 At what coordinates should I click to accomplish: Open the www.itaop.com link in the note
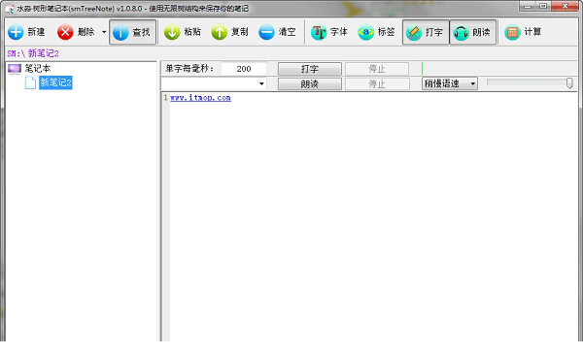(200, 98)
